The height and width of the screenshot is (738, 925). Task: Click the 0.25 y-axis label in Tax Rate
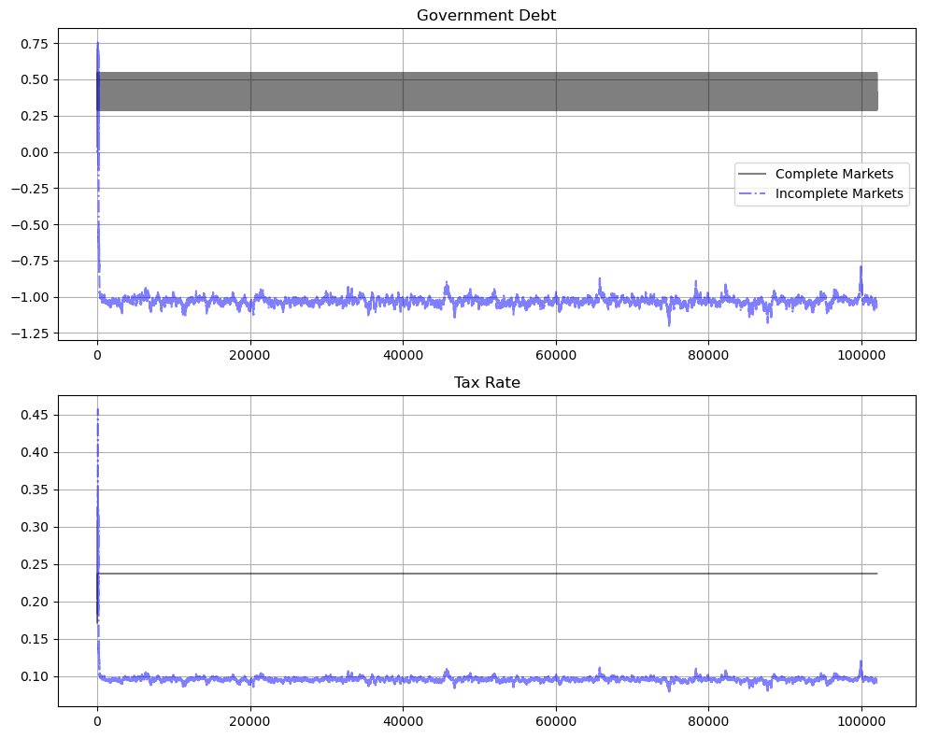coord(35,564)
